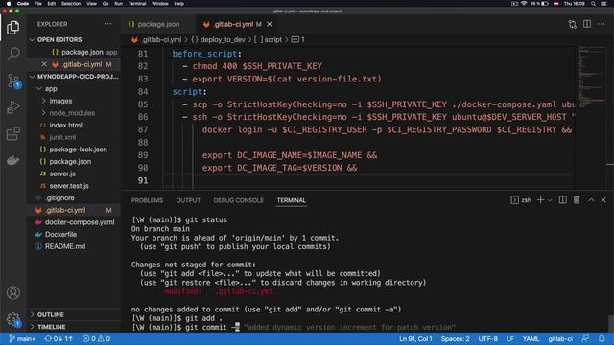Viewport: 614px width, 345px height.
Task: Kill the terminal with trash icon
Action: coord(577,200)
